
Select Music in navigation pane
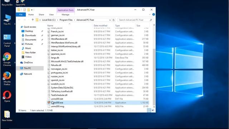click(x=28, y=48)
